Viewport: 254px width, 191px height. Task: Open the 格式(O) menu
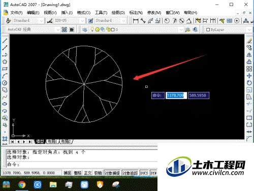click(x=84, y=13)
